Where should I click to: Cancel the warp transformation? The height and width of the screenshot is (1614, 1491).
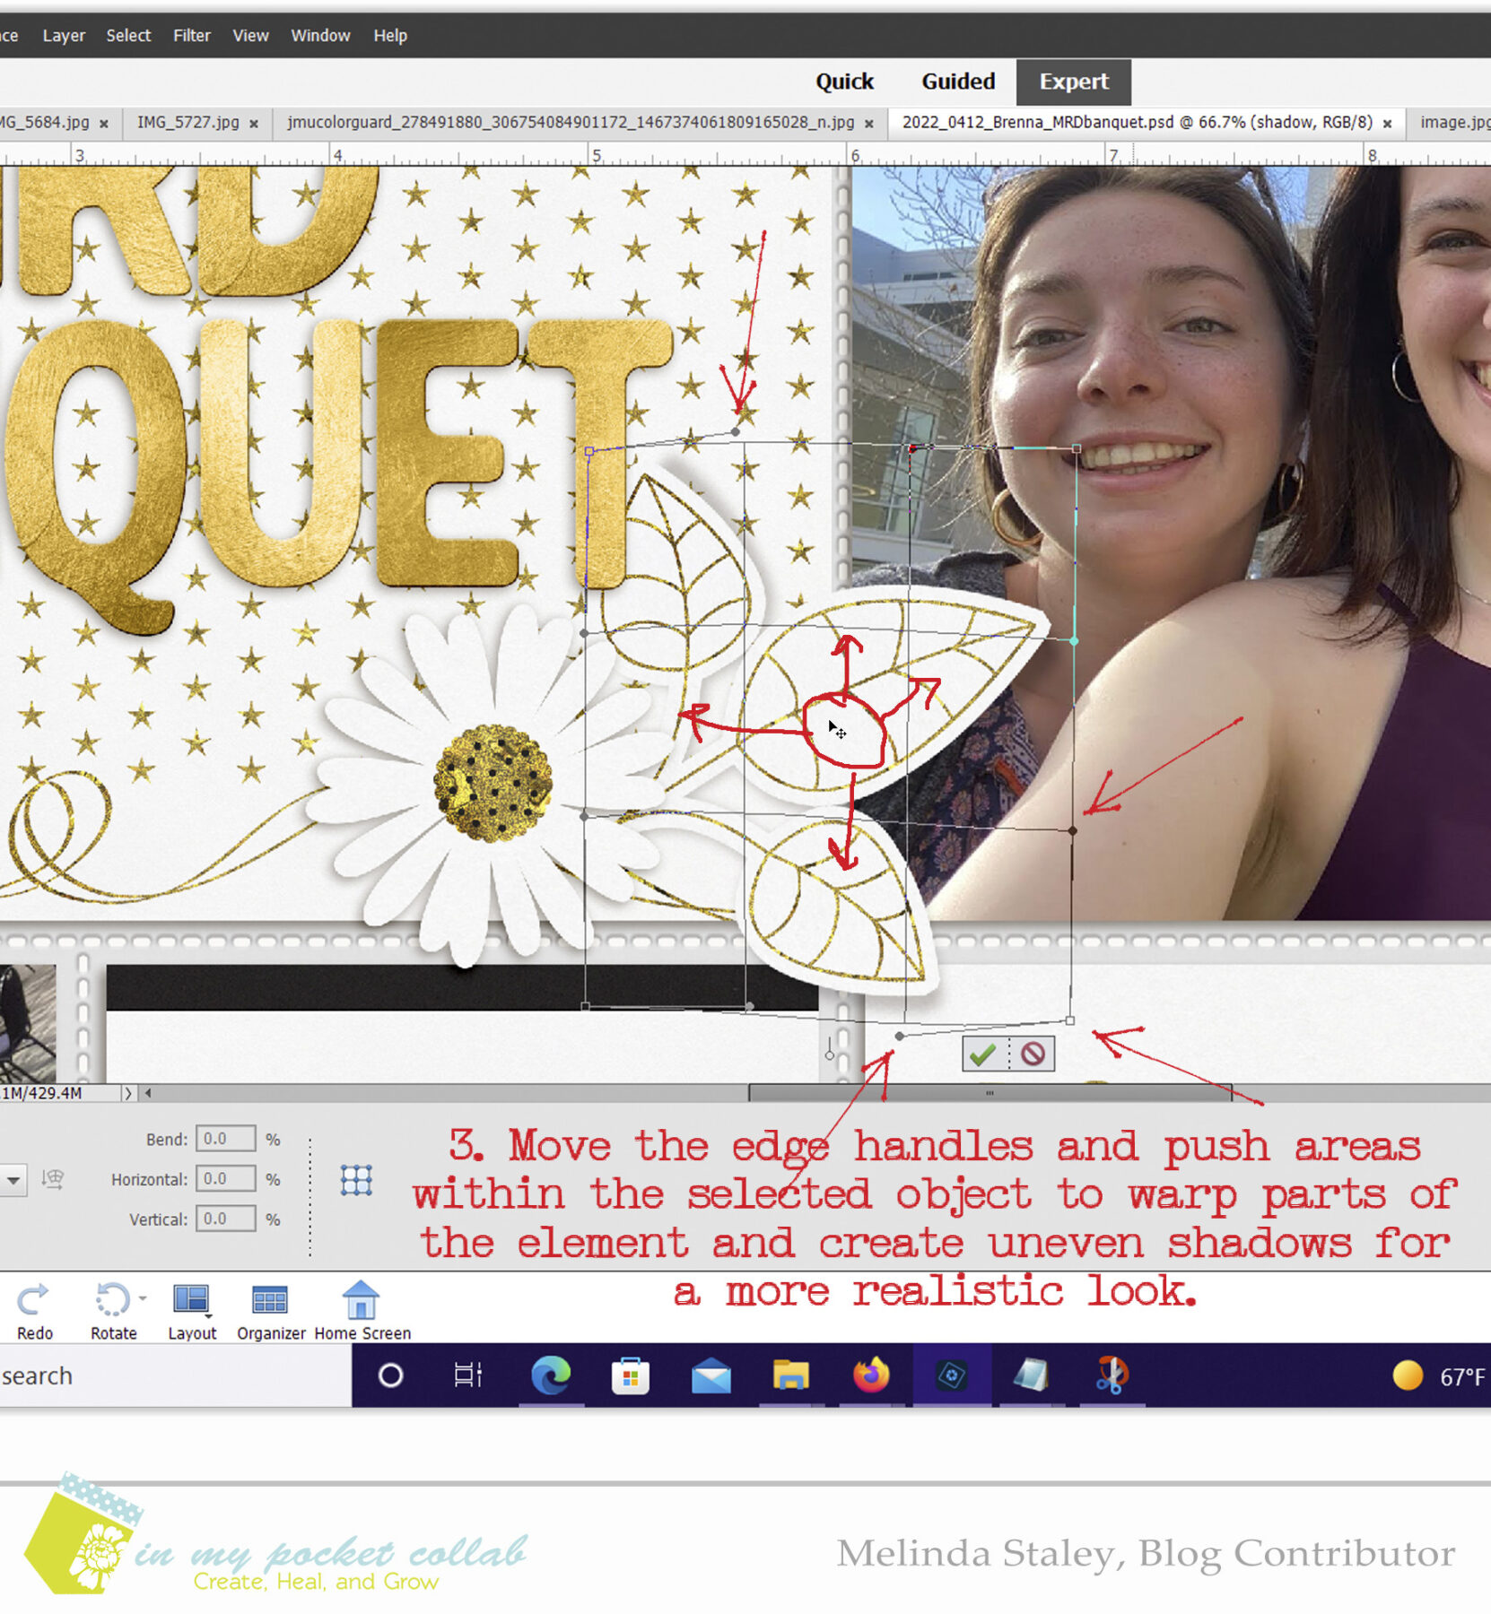click(1033, 1054)
